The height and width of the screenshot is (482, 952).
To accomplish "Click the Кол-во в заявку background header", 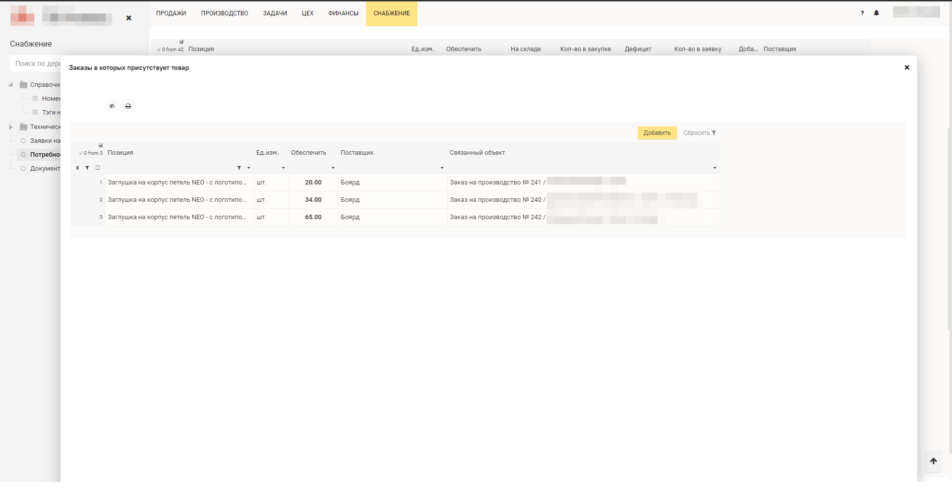I will (698, 49).
